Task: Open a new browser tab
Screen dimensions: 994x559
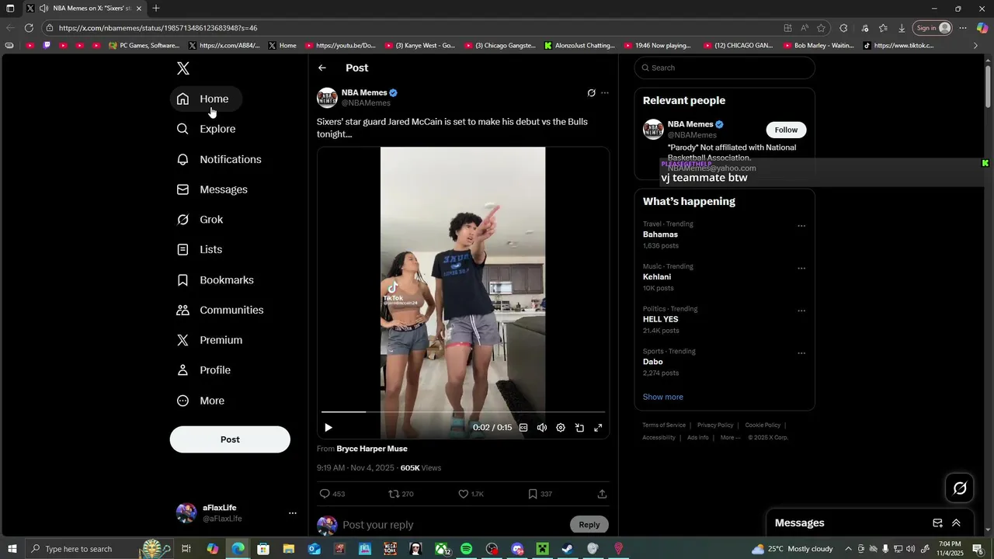Action: 156,9
